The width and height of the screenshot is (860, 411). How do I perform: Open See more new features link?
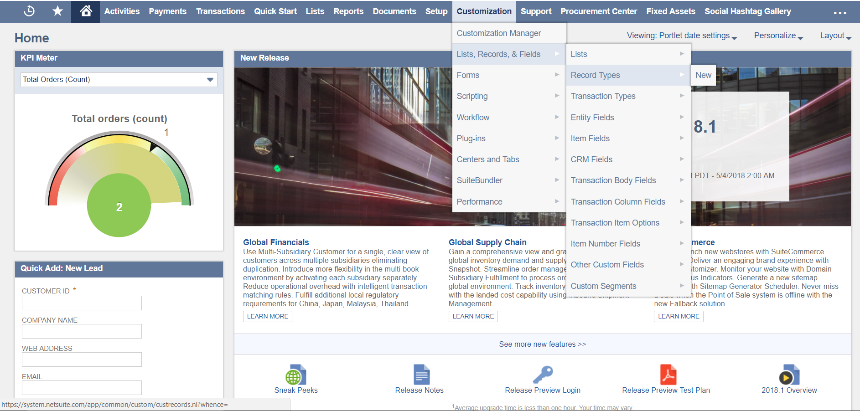[x=542, y=344]
